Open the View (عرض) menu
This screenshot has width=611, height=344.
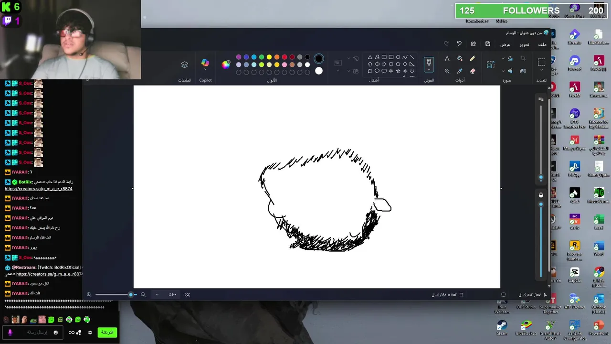pyautogui.click(x=505, y=44)
